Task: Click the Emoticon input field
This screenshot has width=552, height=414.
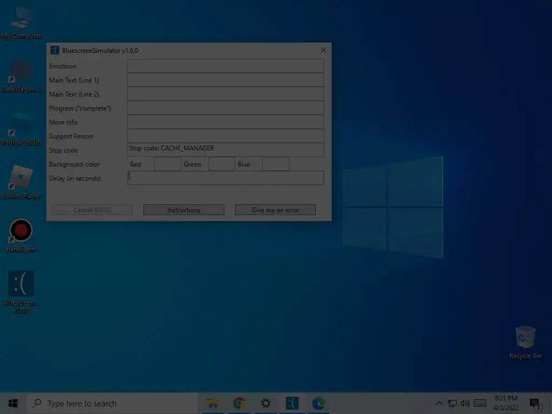Action: click(x=225, y=66)
